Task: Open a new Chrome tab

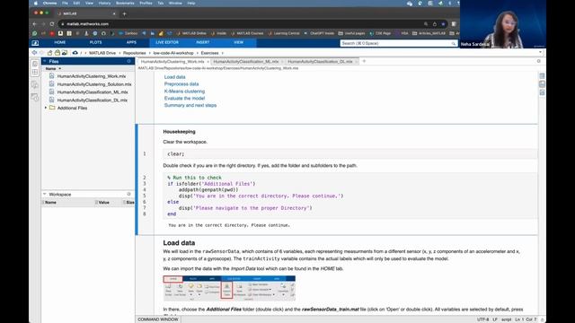Action: point(124,13)
